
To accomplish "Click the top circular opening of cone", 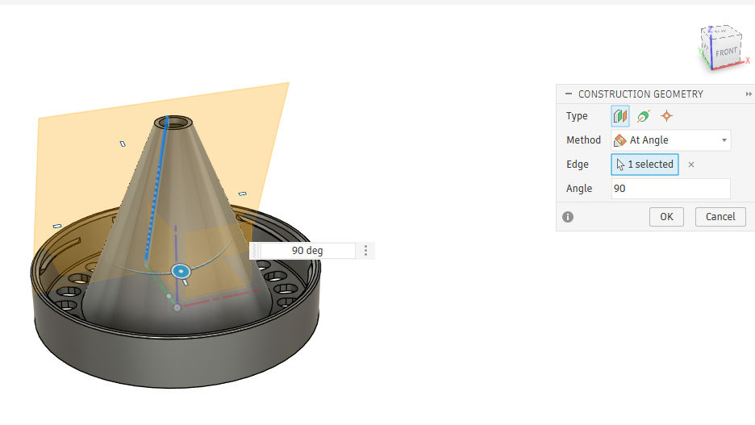I will click(x=173, y=122).
